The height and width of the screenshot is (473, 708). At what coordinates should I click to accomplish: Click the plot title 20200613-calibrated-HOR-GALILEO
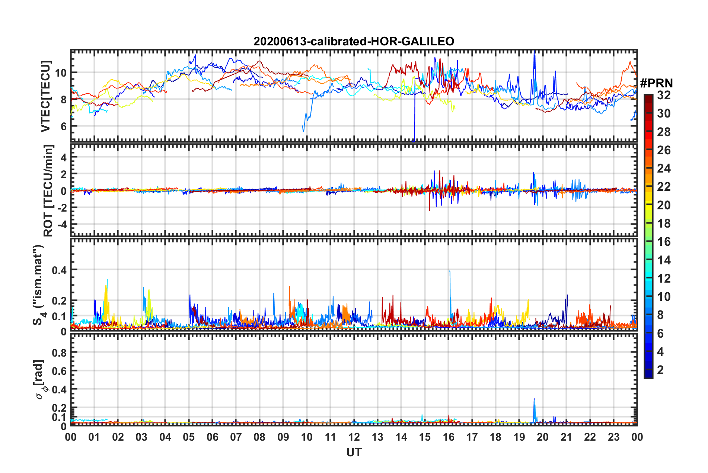(354, 41)
